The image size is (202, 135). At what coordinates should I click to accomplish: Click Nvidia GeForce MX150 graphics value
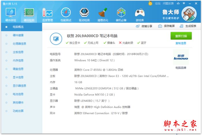(94, 95)
